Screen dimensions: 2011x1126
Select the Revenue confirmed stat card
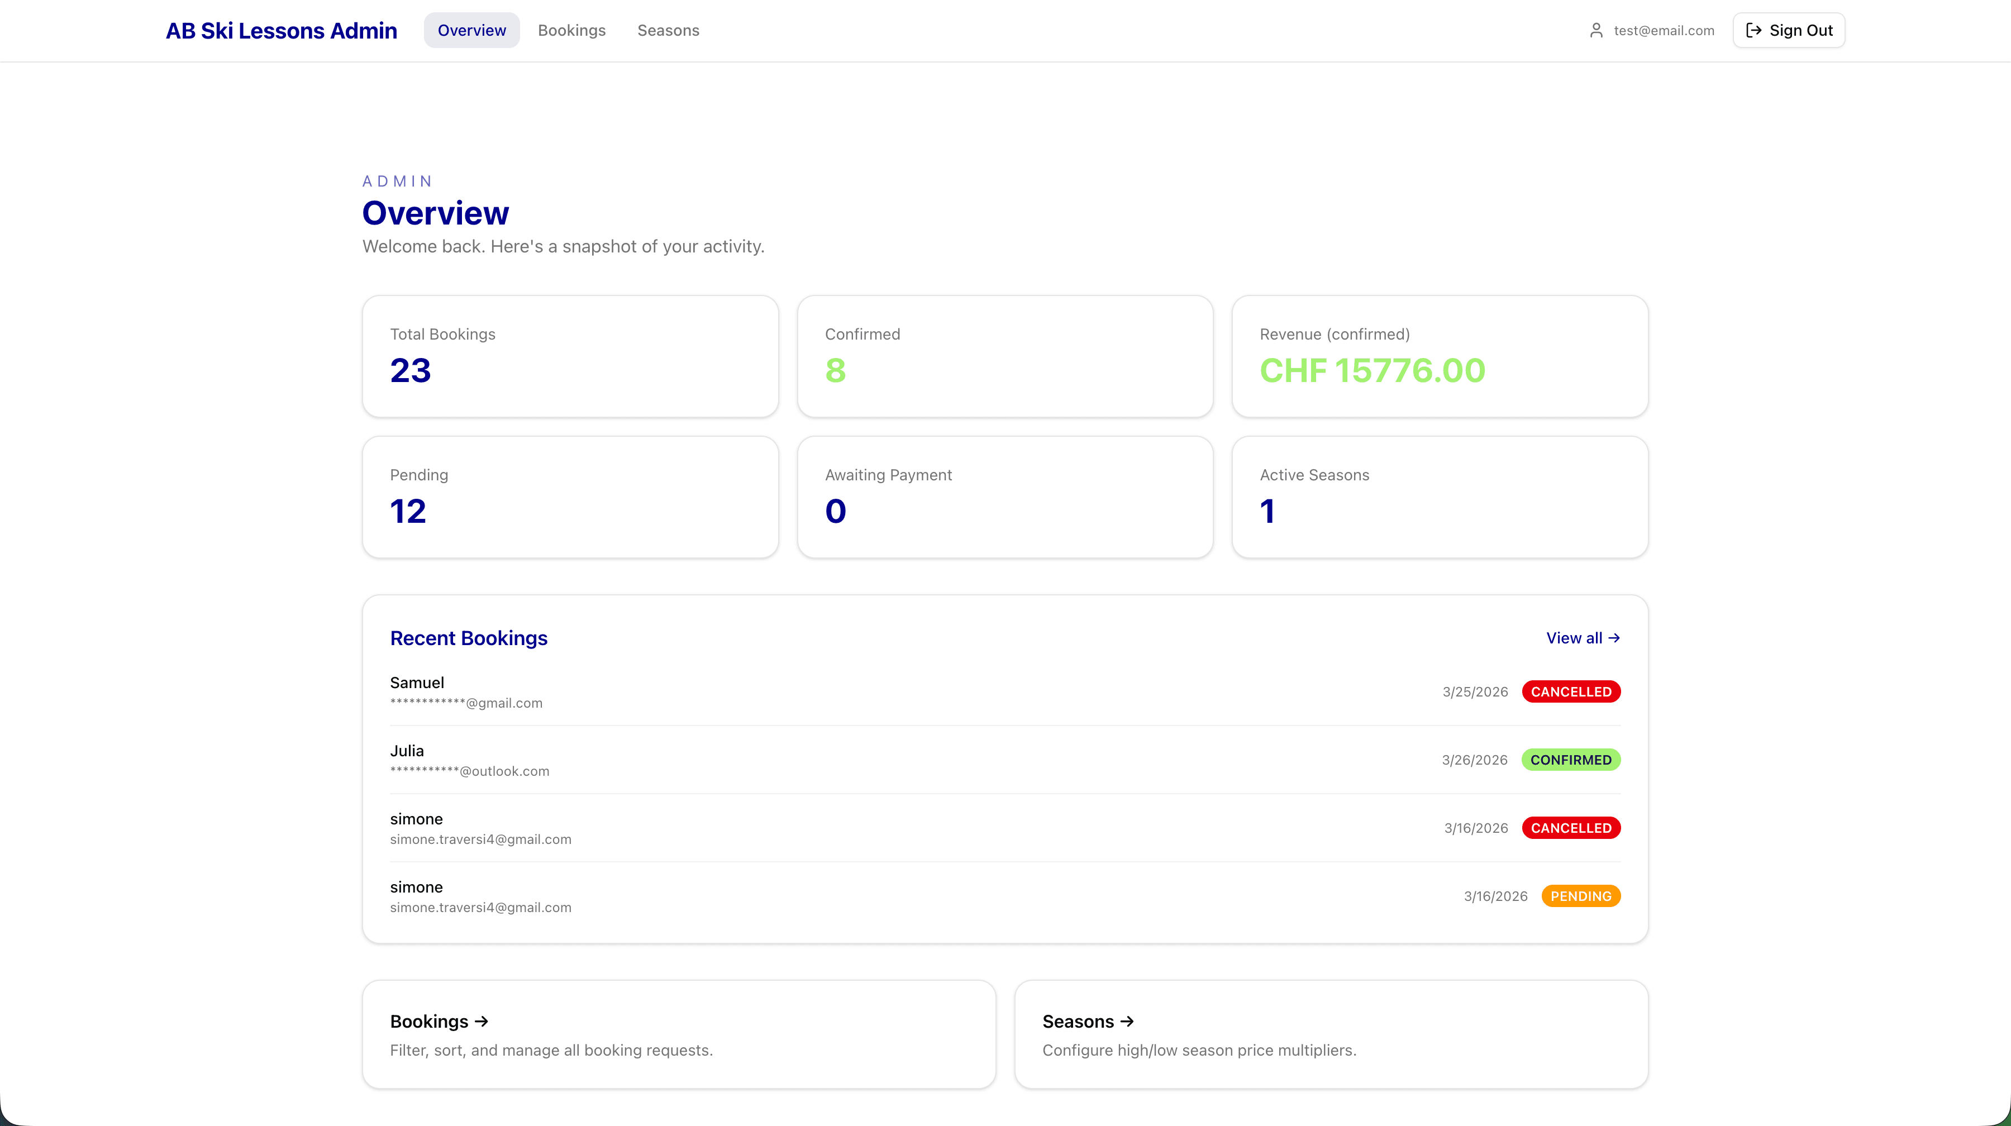pos(1440,356)
